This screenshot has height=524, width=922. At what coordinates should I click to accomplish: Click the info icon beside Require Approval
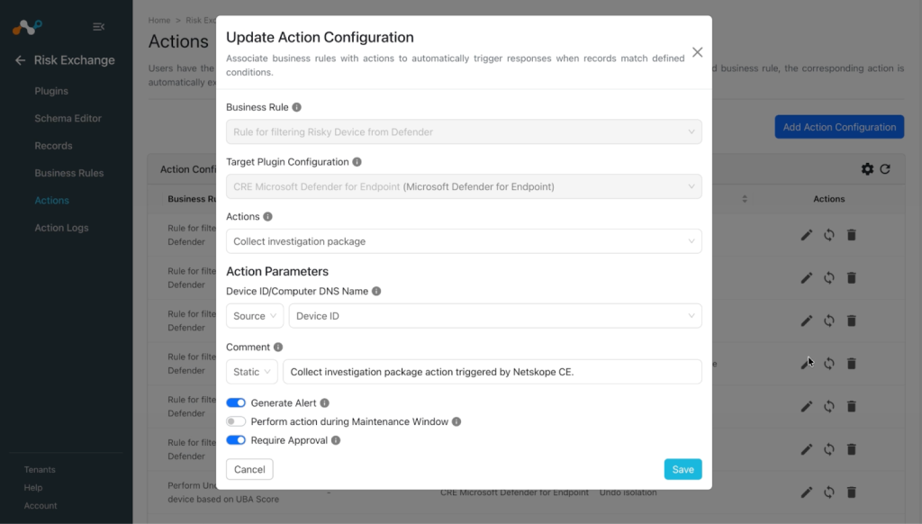tap(336, 440)
